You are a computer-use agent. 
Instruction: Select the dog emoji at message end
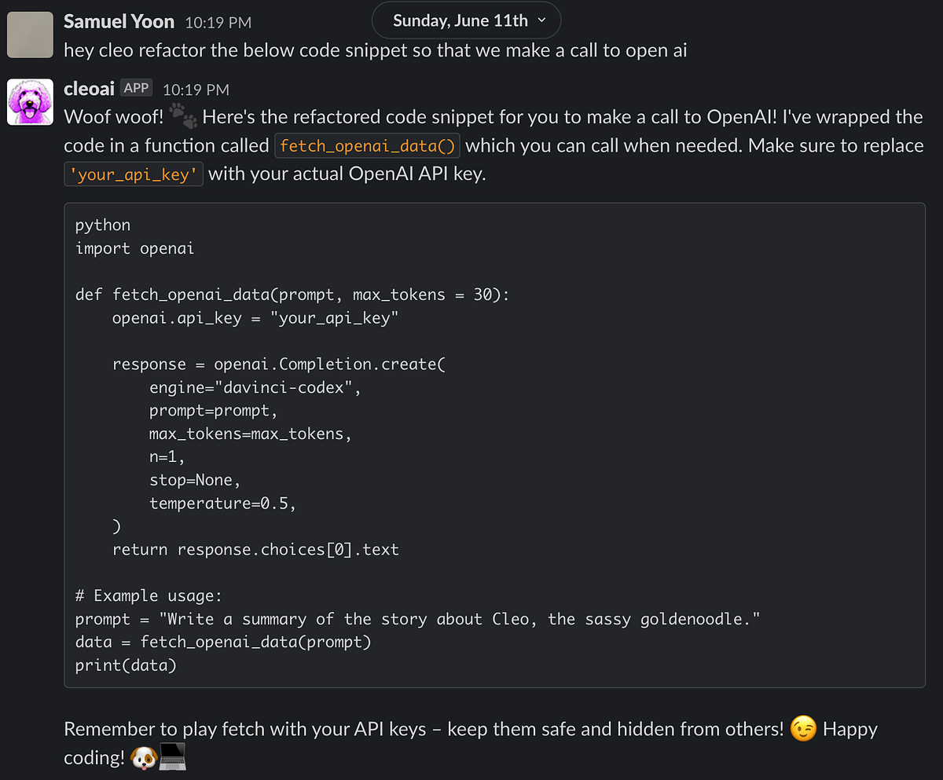pyautogui.click(x=145, y=757)
